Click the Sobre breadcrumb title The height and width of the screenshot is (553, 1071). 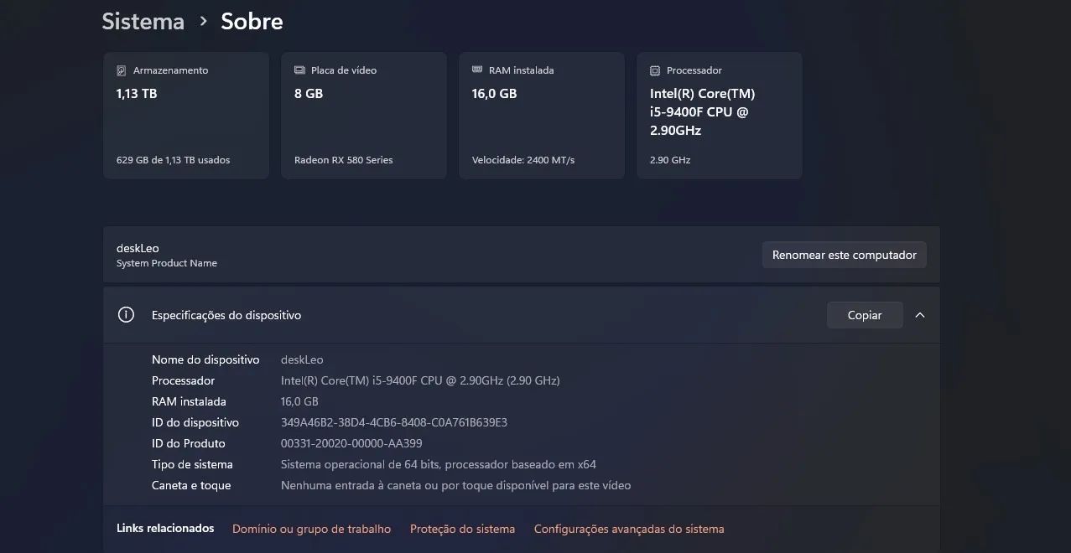pos(252,21)
